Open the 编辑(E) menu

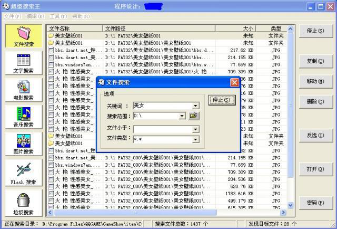35,16
